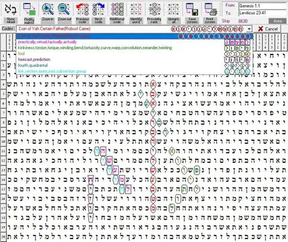Screen dimensions: 288x242
Task: Click row header number 7 of the matrix
Action: coord(3,113)
